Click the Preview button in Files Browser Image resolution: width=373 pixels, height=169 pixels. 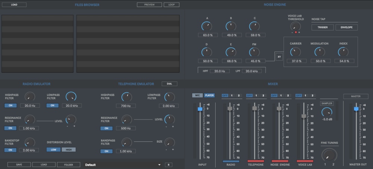[x=149, y=5]
